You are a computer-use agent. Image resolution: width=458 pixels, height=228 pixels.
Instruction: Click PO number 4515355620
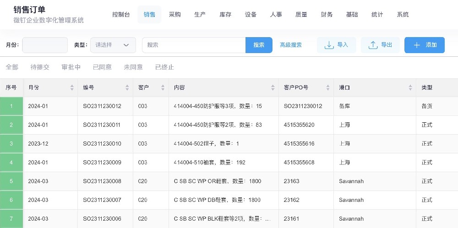[299, 125]
